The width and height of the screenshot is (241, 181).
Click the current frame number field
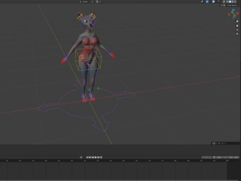tap(207, 157)
